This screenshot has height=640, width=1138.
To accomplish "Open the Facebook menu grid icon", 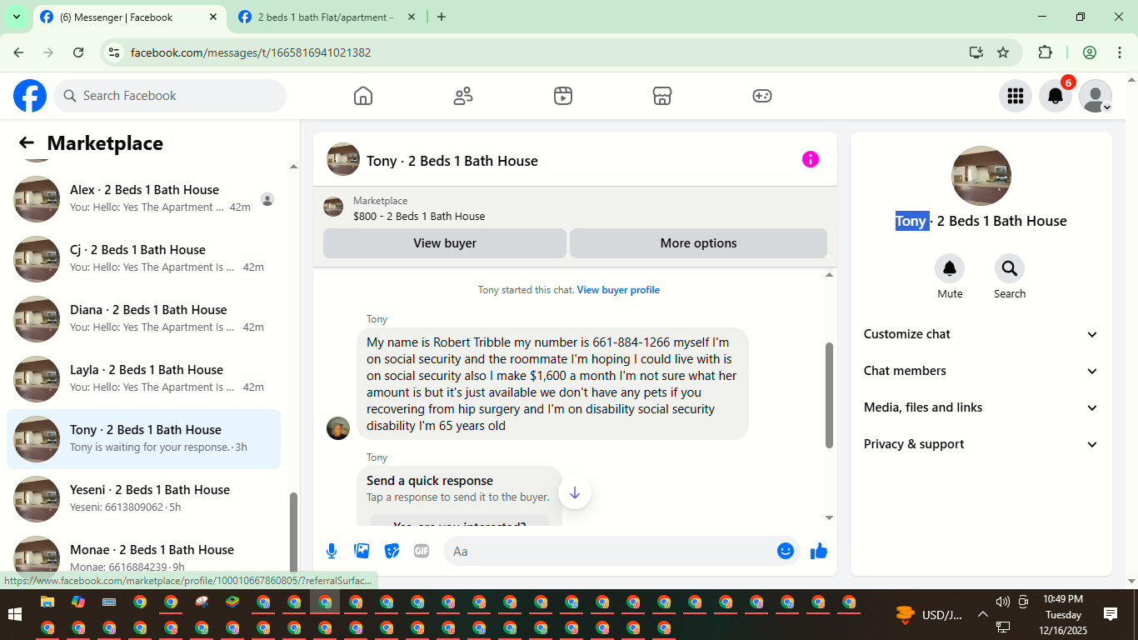I will 1015,96.
